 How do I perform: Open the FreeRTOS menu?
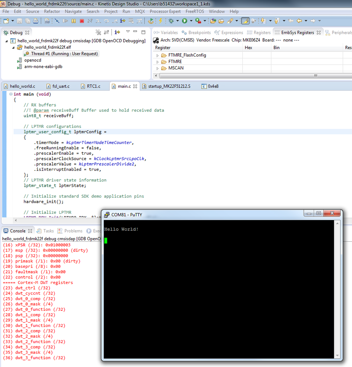[x=195, y=11]
